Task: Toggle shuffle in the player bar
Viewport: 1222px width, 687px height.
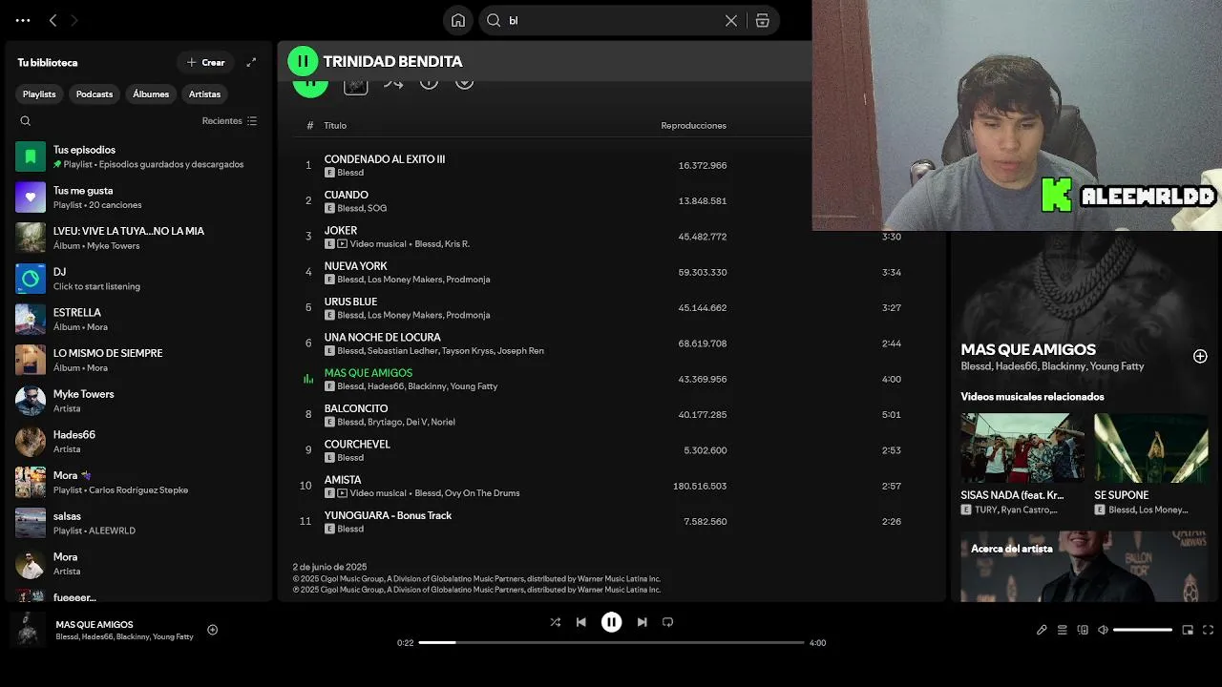Action: (555, 622)
